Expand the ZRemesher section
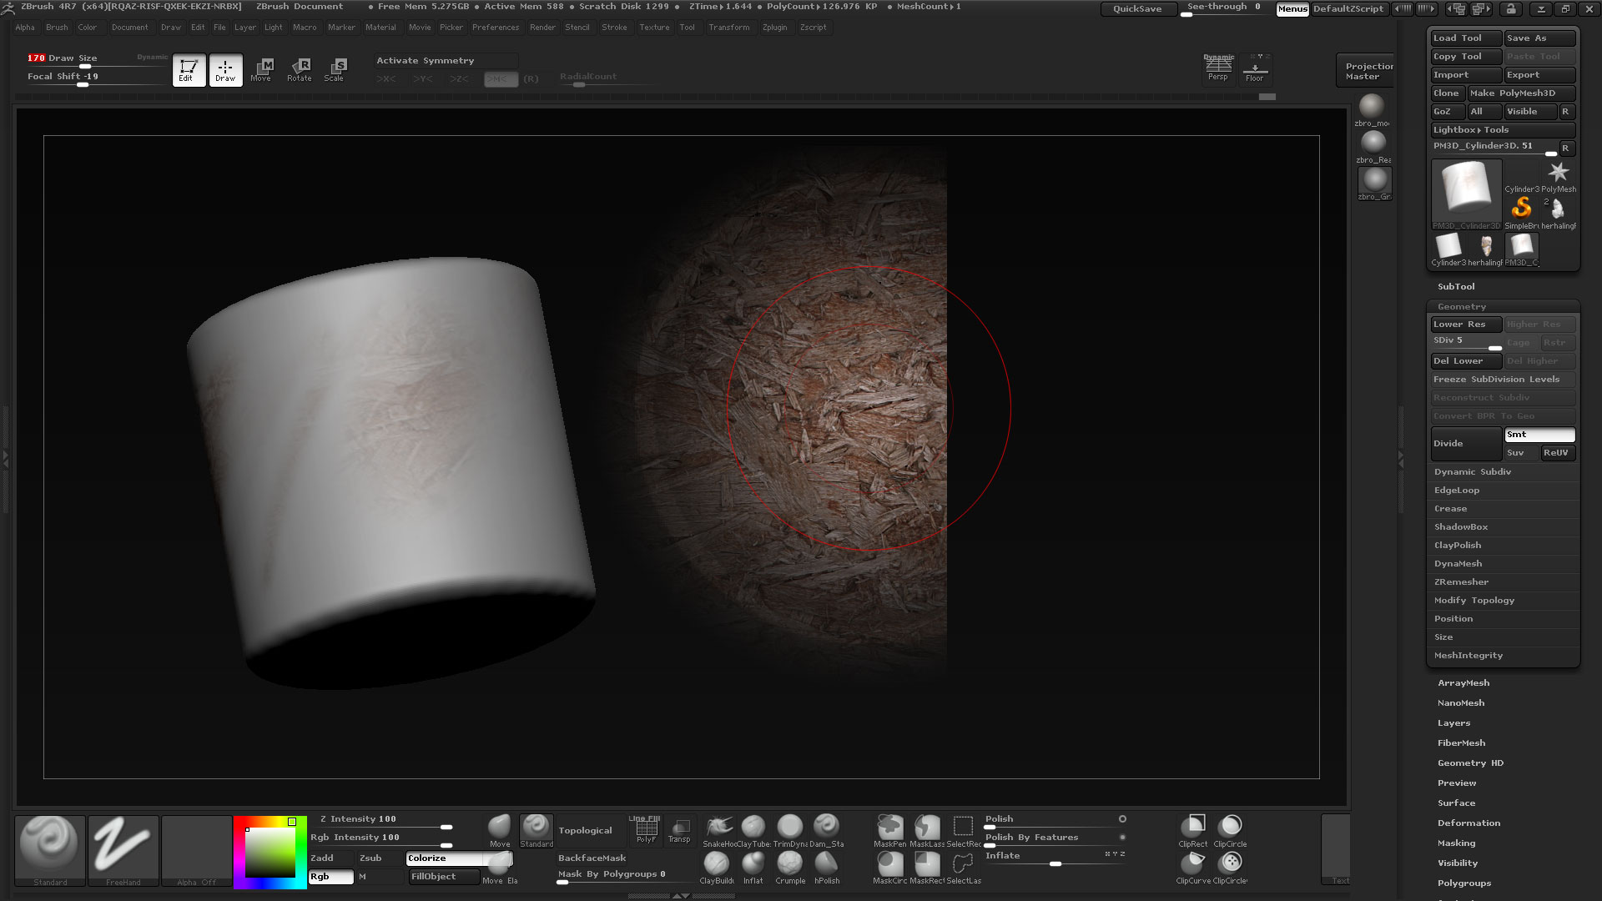Screen dimensions: 1602x901 (x=1461, y=581)
